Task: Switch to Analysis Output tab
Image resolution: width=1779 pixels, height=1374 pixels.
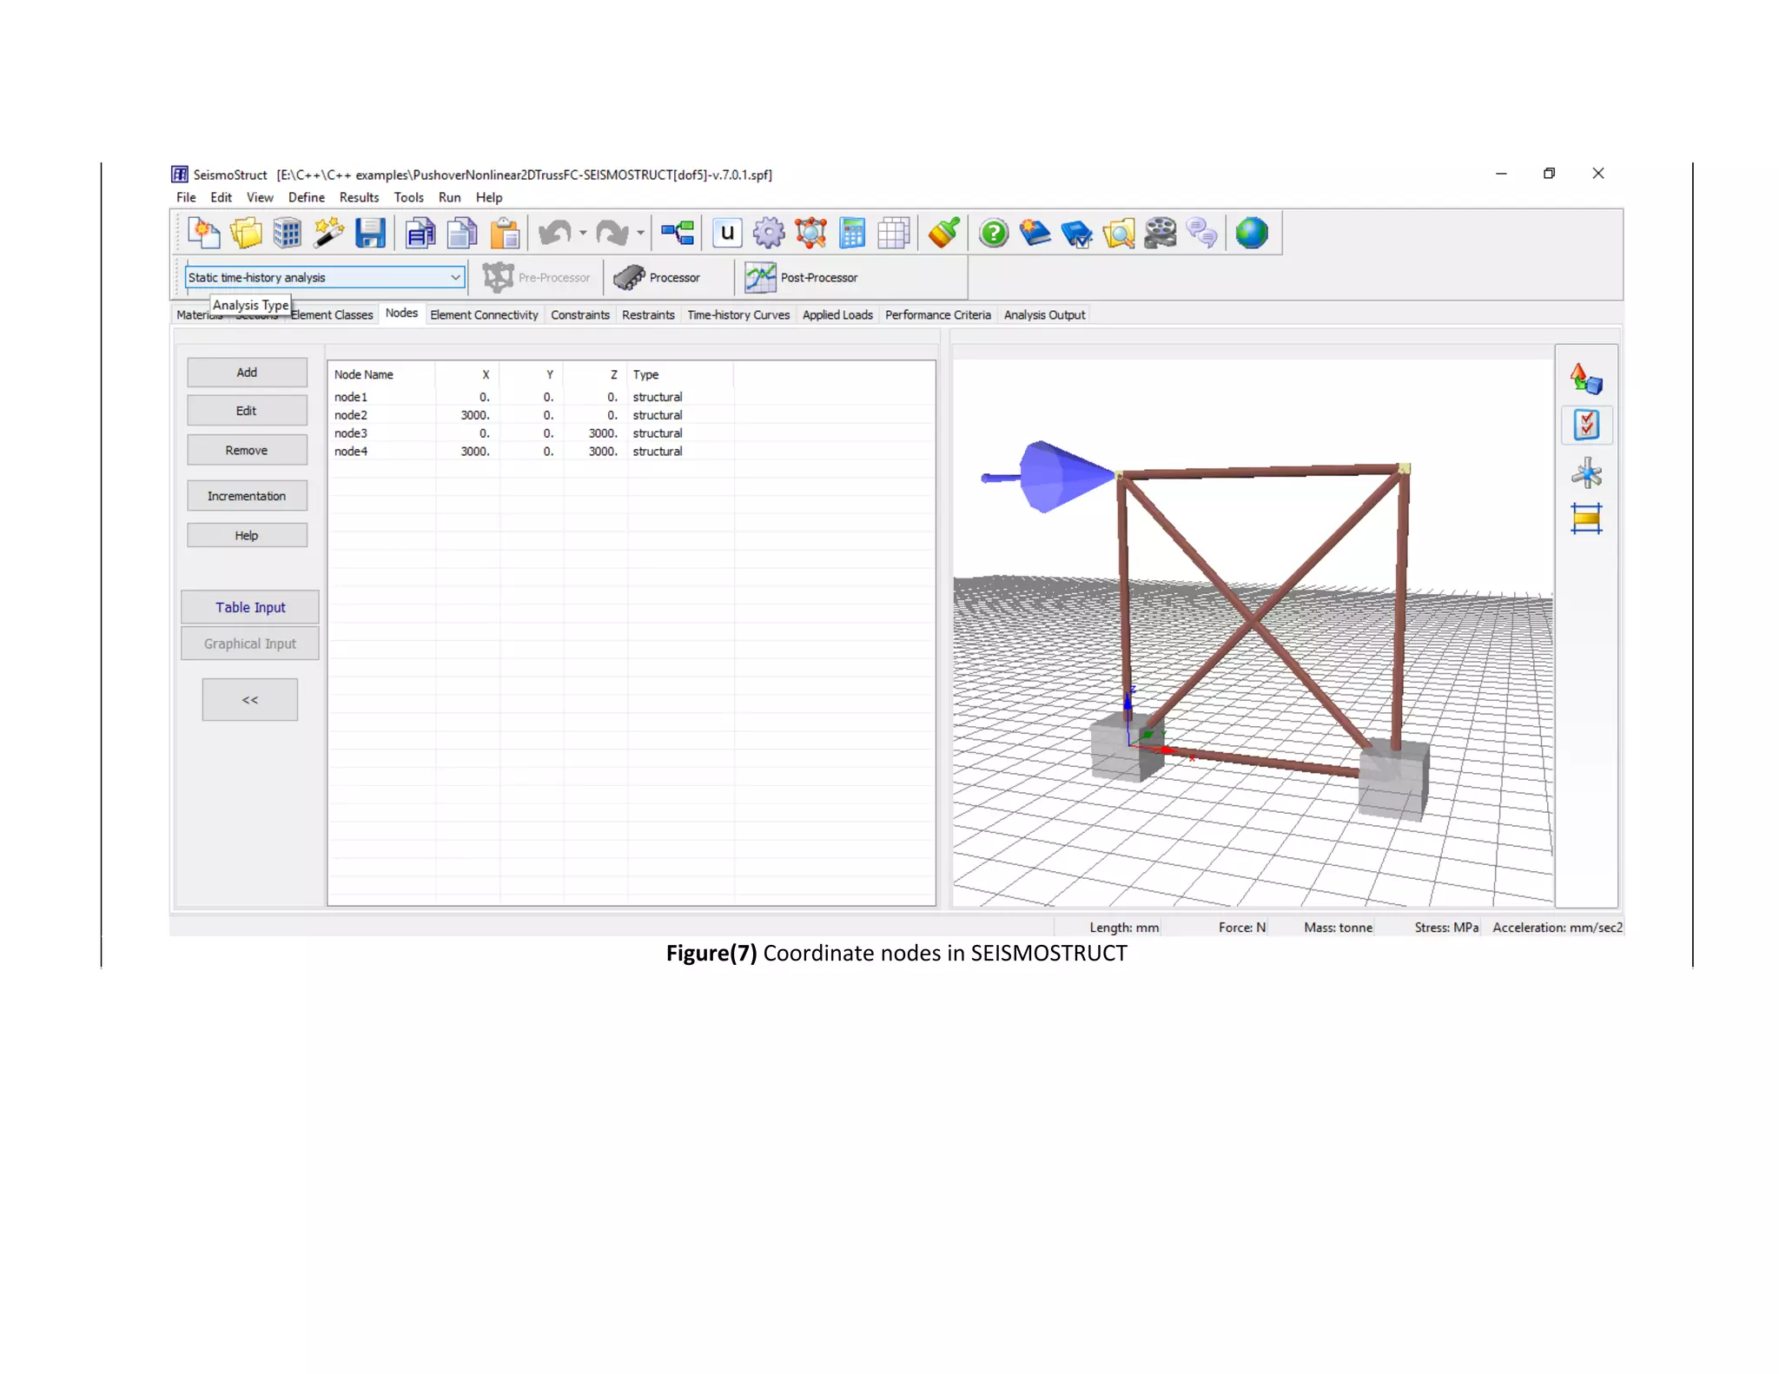Action: pos(1044,315)
